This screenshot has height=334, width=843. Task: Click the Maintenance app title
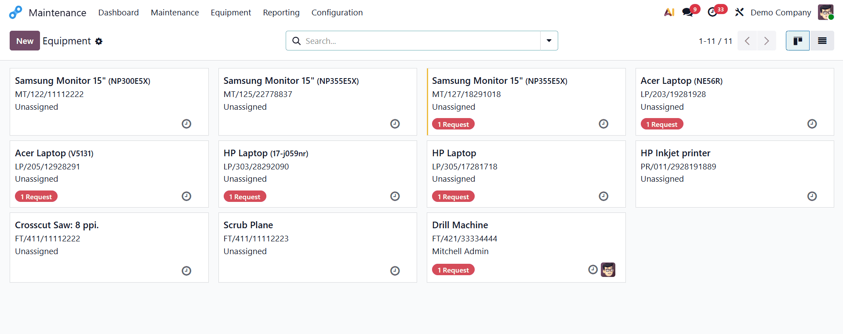coord(58,13)
